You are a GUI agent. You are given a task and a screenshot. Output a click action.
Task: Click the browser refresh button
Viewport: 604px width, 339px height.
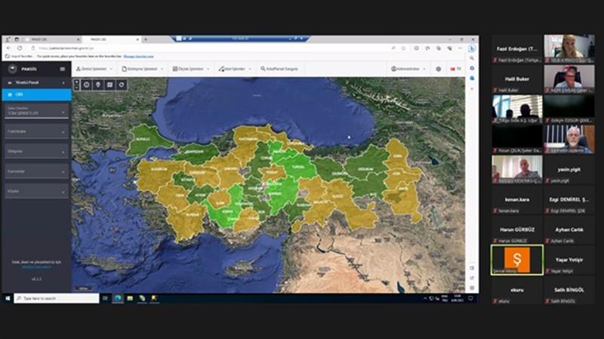click(x=19, y=48)
